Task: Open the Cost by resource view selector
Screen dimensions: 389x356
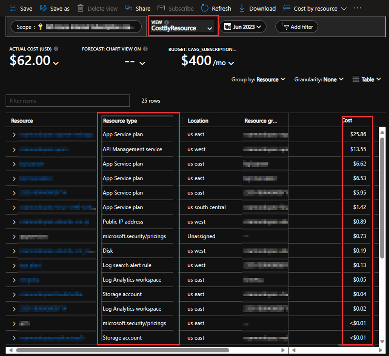Action: pos(315,8)
